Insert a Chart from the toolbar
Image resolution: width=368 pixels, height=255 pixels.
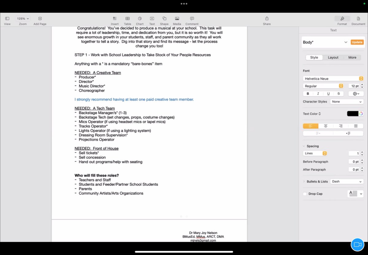140,19
